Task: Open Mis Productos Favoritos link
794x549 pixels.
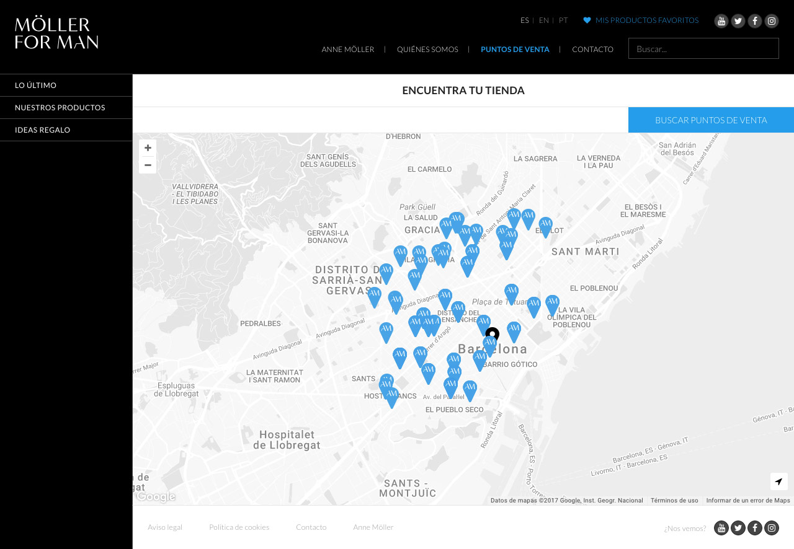Action: point(646,20)
